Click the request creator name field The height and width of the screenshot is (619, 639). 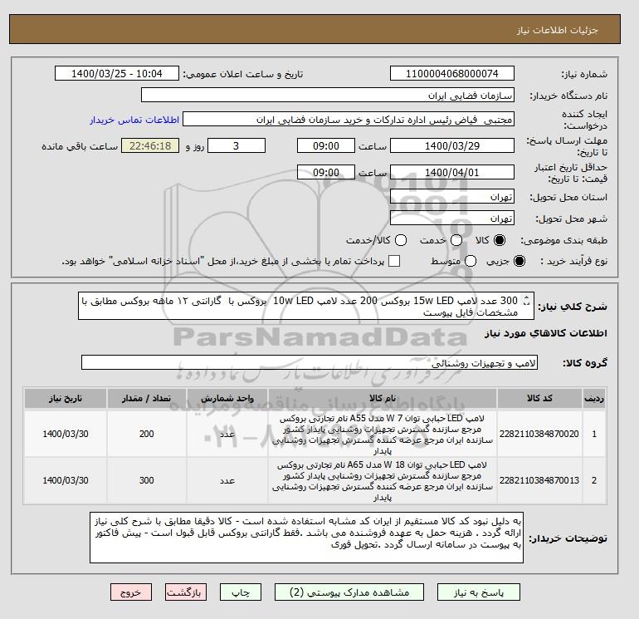point(349,120)
